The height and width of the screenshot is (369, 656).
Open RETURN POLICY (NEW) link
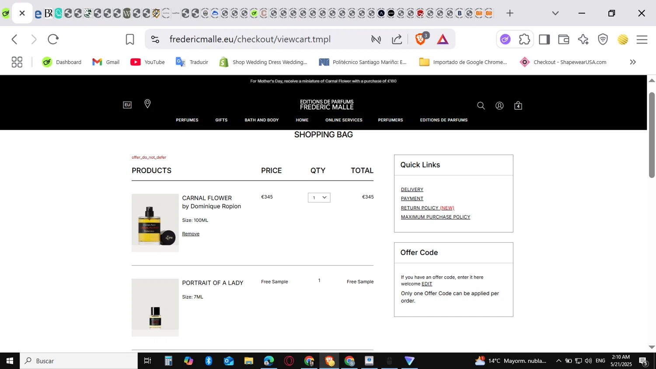point(428,208)
